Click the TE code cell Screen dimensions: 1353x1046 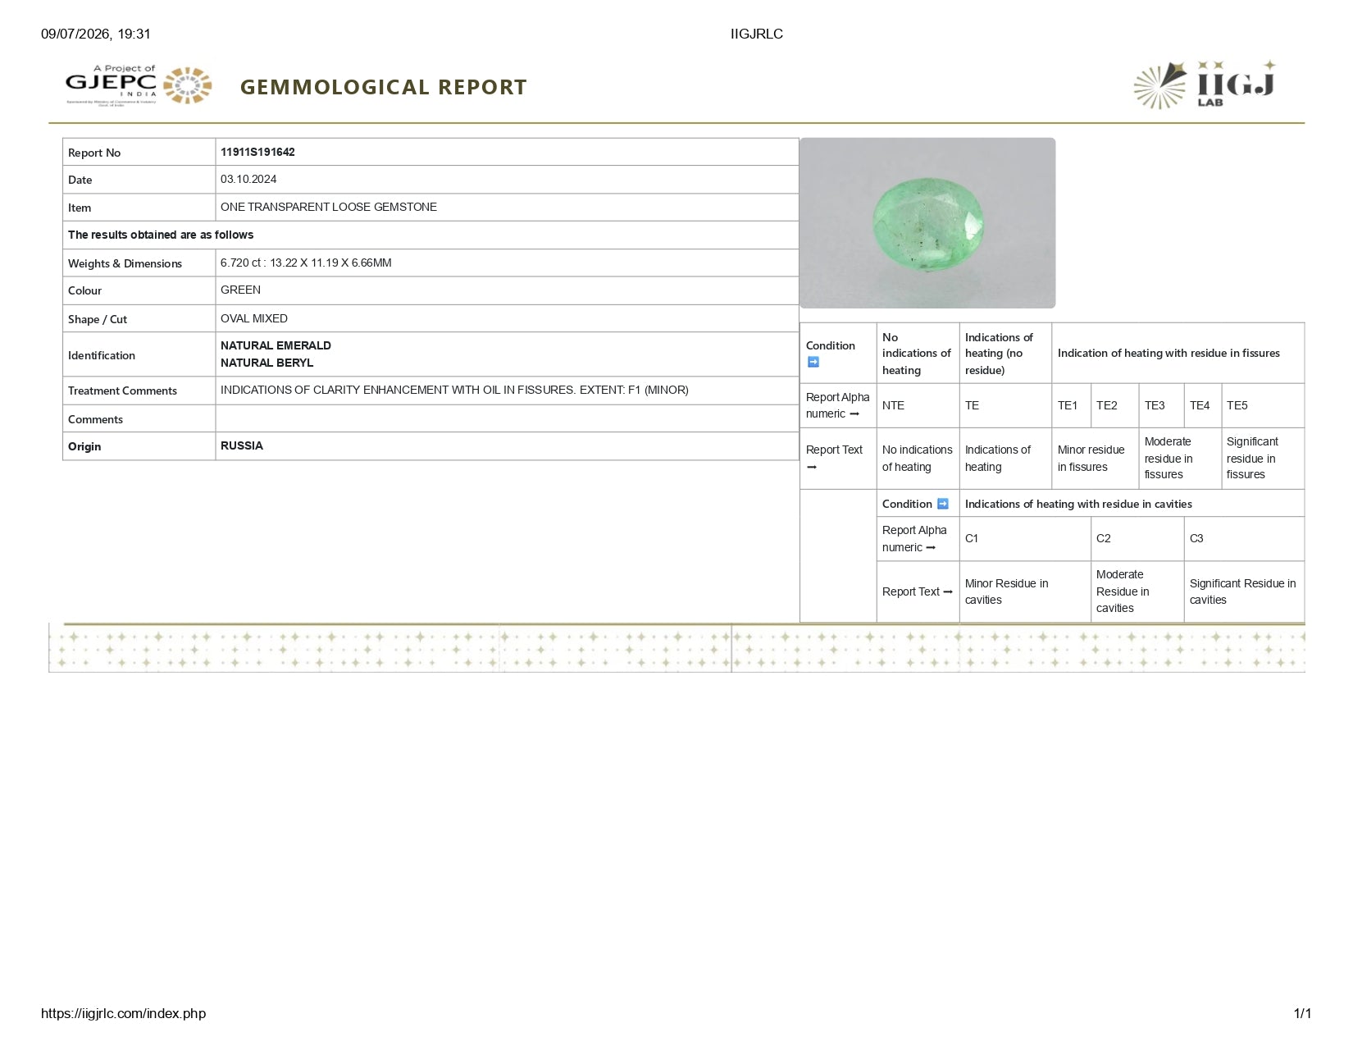coord(1005,405)
